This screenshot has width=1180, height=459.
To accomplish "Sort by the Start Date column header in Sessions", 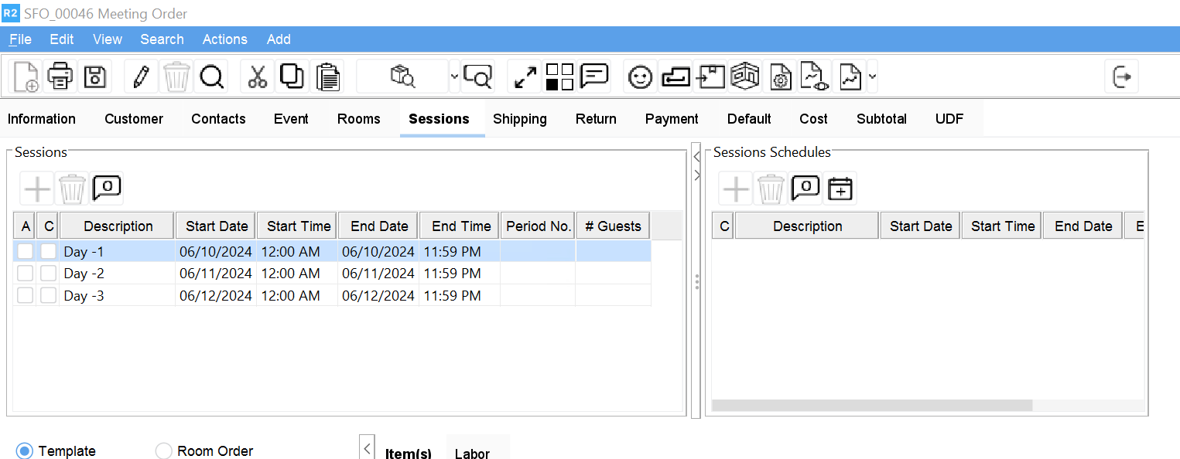I will pos(217,226).
